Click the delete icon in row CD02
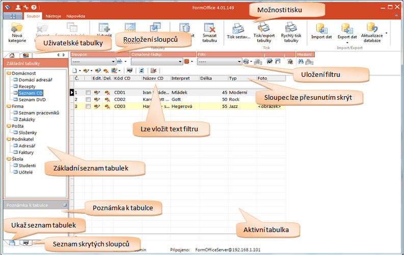404x255 pixels. coord(107,99)
